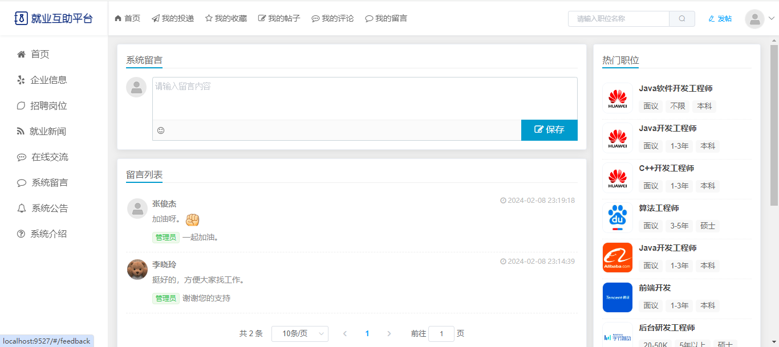Image resolution: width=779 pixels, height=347 pixels.
Task: Click Tencent logo for 前端开发
Action: coord(618,297)
